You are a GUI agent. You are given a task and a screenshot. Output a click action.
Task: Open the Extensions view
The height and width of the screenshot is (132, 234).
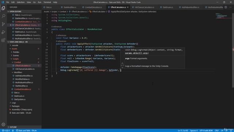click(x=3, y=40)
